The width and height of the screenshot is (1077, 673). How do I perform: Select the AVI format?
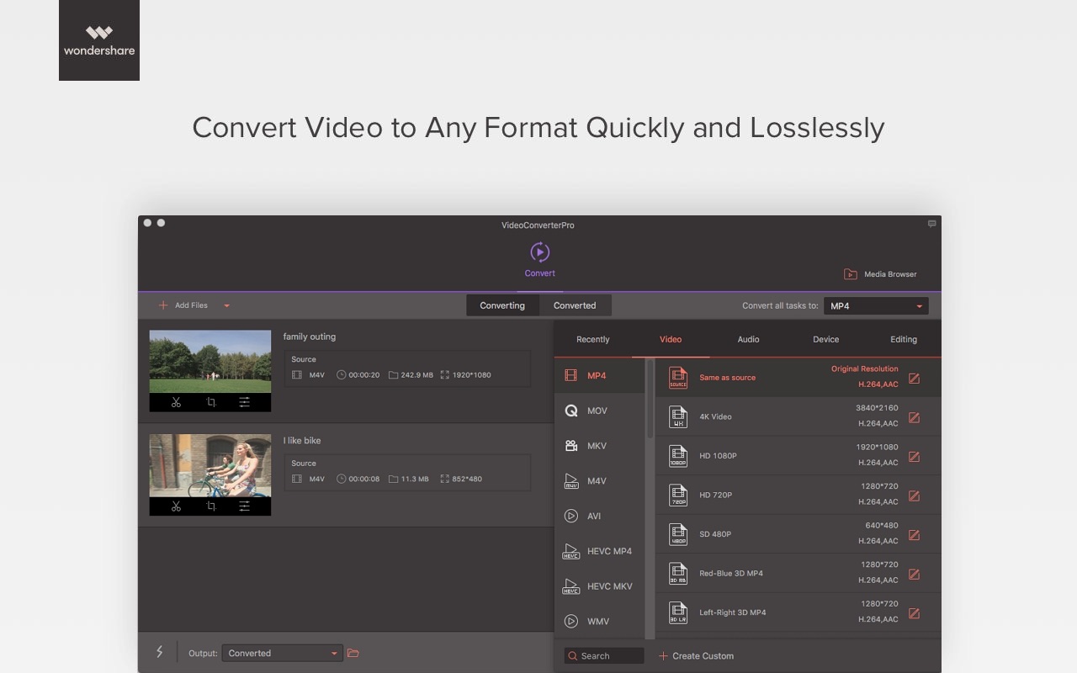click(x=600, y=516)
